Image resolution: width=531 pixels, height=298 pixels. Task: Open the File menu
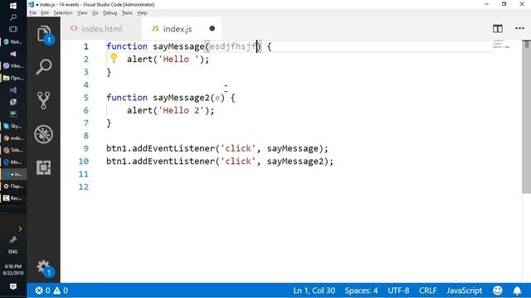pyautogui.click(x=32, y=13)
